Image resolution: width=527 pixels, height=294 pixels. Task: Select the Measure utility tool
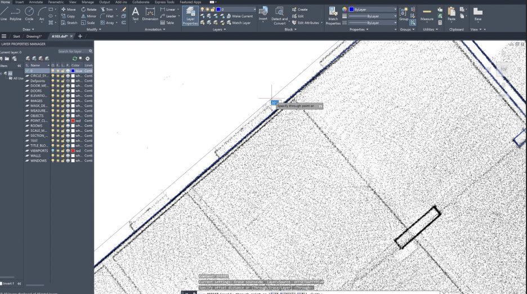pos(427,14)
